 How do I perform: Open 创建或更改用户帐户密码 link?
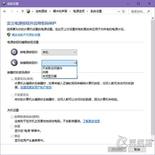tap(36, 87)
